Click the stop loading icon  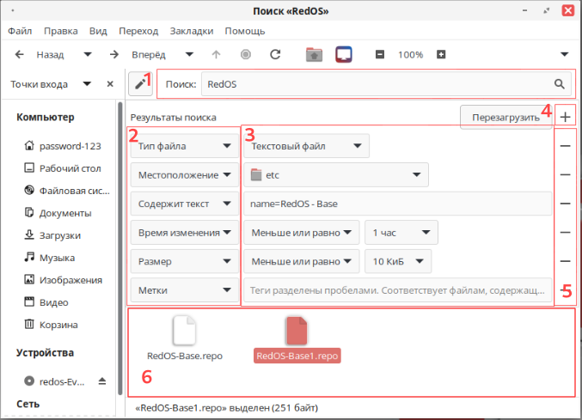[246, 55]
